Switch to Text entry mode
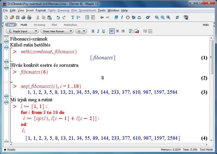This screenshot has height=154, width=217. 11,25
